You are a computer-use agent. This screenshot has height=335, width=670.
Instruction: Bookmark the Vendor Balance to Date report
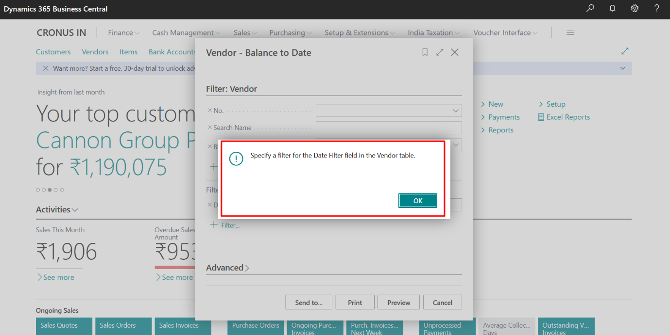point(425,52)
